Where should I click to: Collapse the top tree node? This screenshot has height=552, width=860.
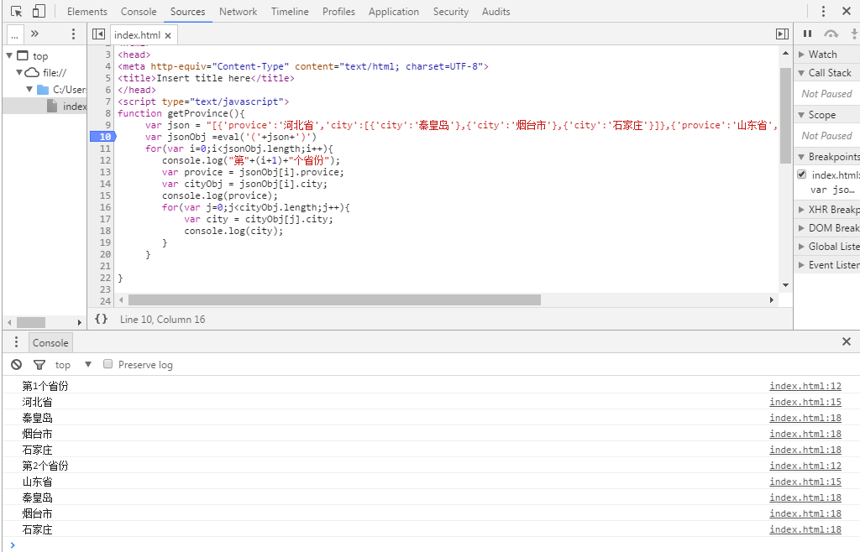point(9,55)
